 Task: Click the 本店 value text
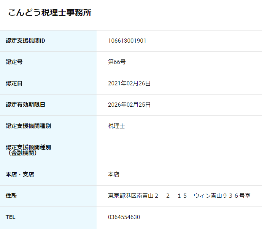[x=114, y=174]
